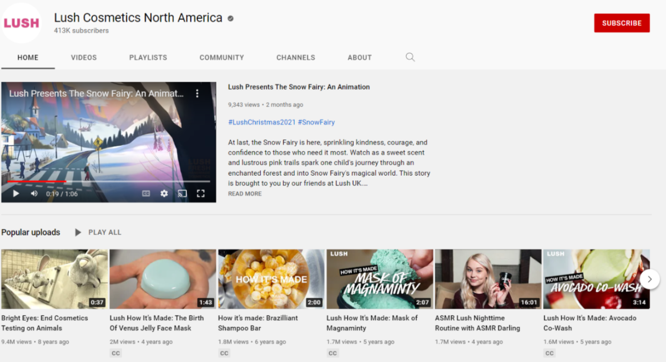
Task: Open the ASMR Lush Nighttime Routine thumbnail
Action: [x=488, y=278]
